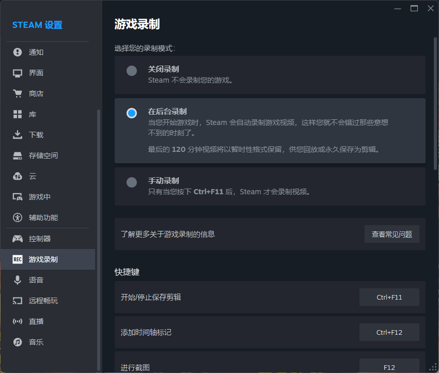Select the 在后台录制 radio button
The width and height of the screenshot is (439, 373).
coord(132,113)
